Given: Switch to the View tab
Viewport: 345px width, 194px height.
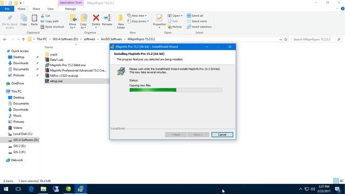Looking at the screenshot, I should [50, 9].
